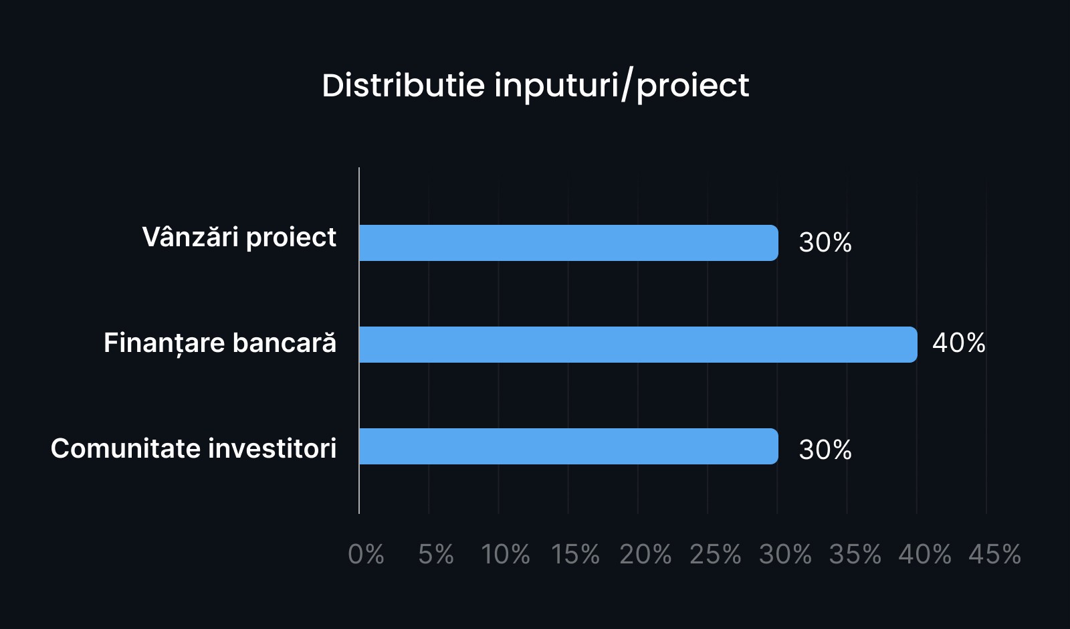Click the 0% axis tick label
Screen dimensions: 1070x629
tap(366, 554)
